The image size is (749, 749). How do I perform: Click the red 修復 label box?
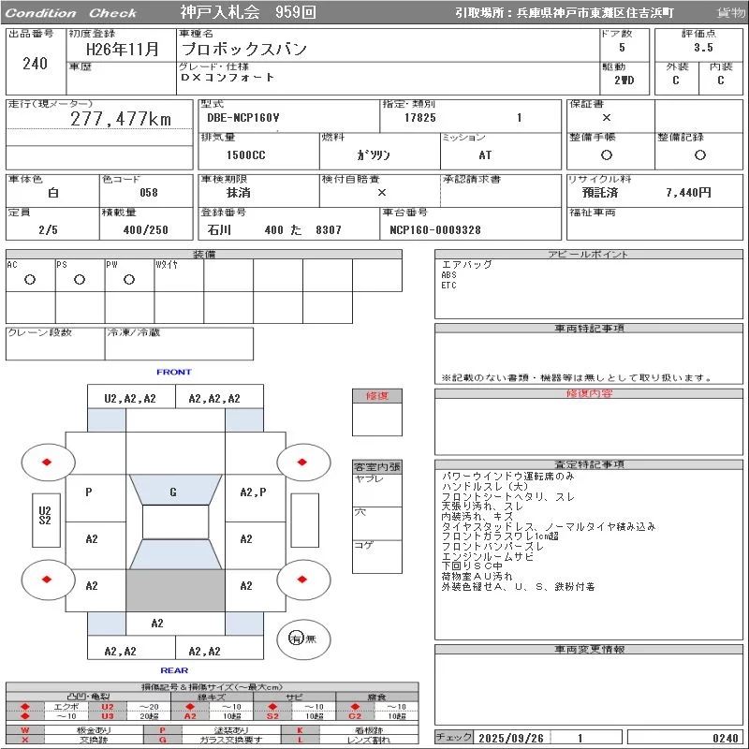point(376,396)
